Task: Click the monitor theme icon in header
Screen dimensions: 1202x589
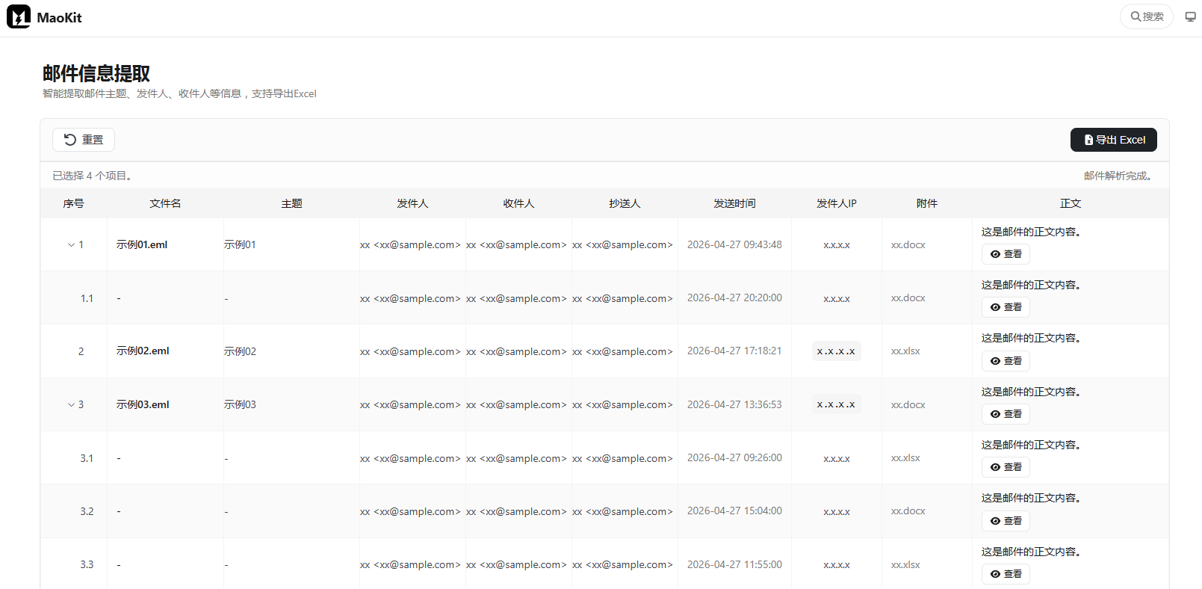Action: 1191,16
